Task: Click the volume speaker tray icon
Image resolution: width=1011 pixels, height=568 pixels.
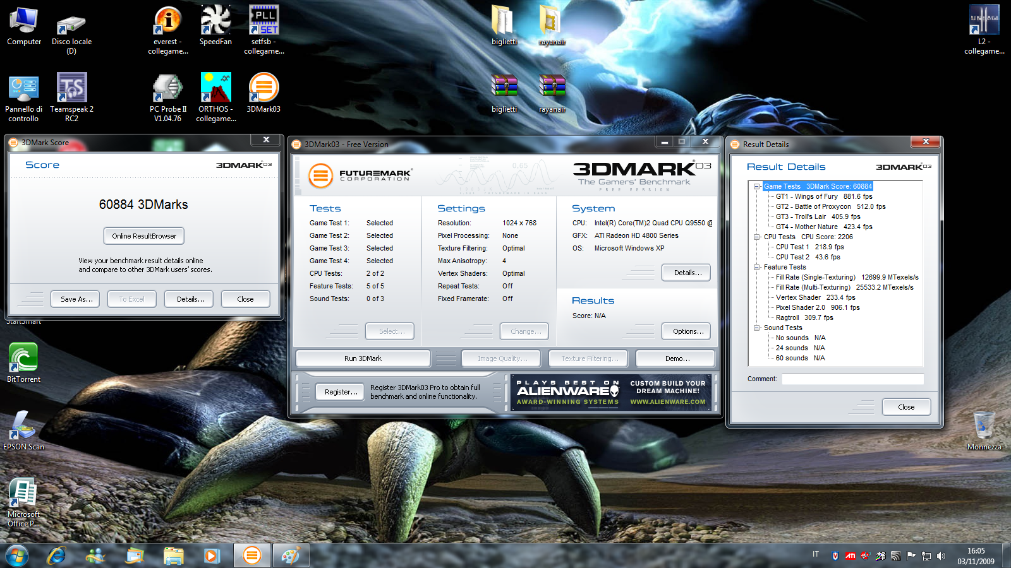Action: [x=941, y=556]
